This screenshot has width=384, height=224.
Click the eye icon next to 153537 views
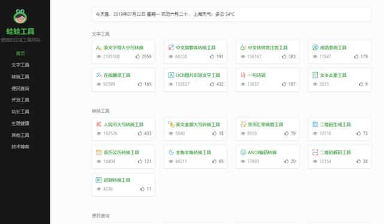[x=171, y=84]
